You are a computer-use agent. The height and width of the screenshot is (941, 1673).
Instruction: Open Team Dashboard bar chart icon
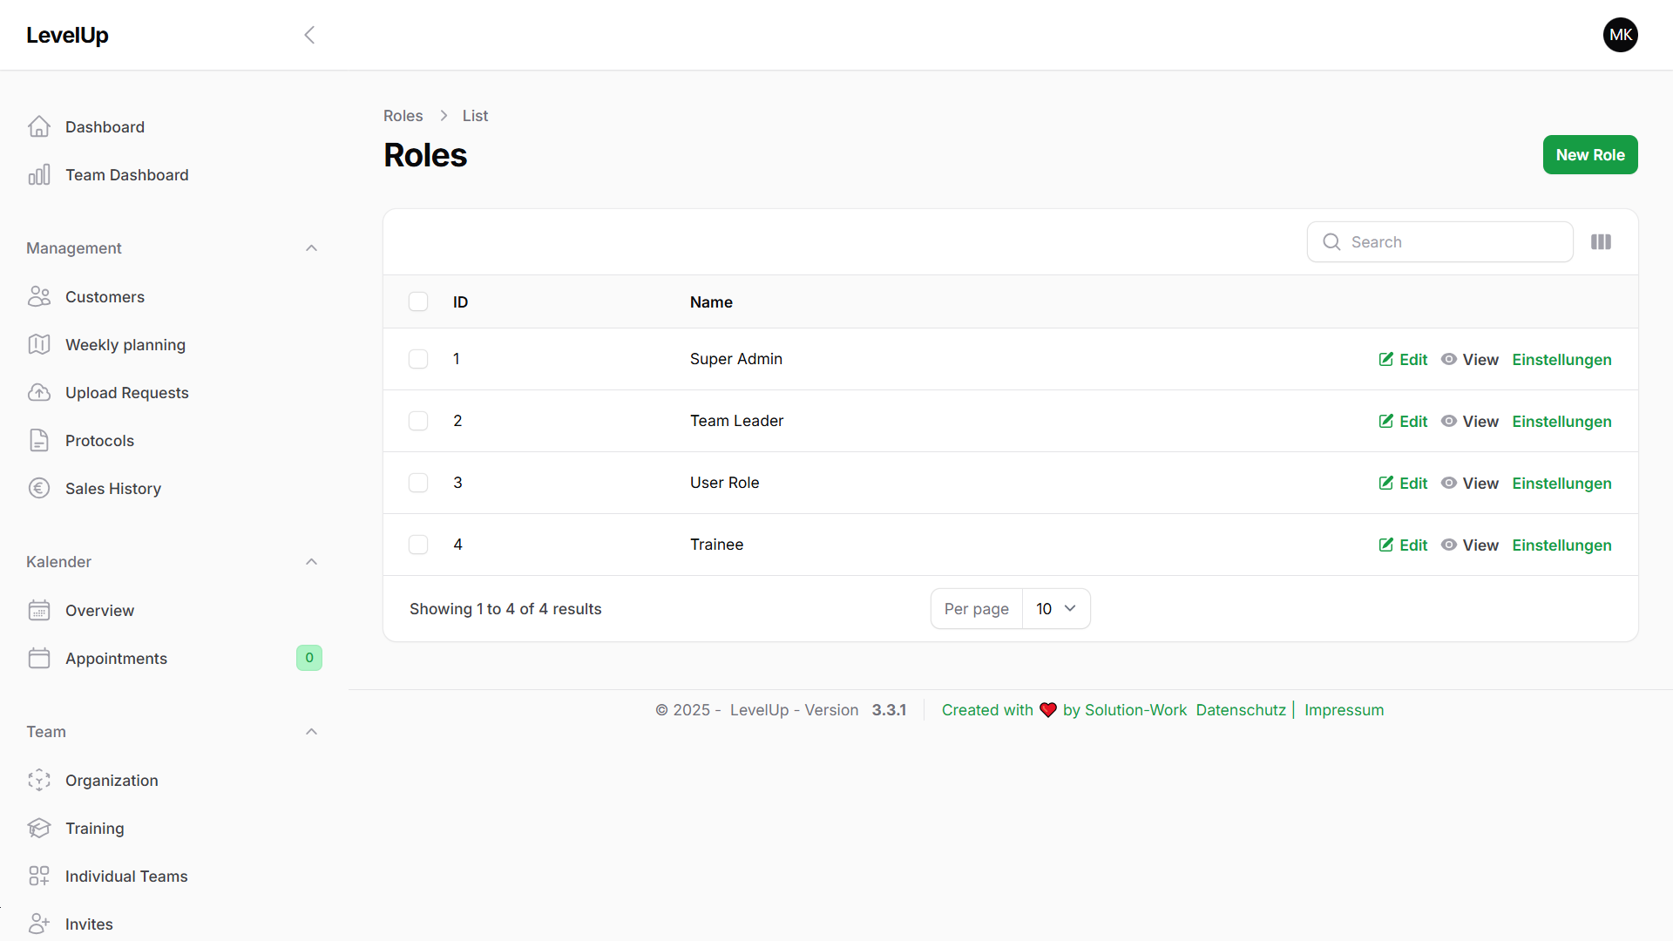(39, 175)
